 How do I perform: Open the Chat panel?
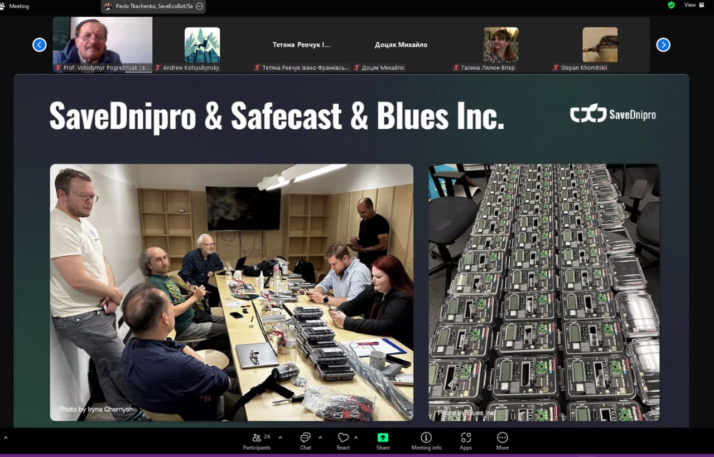[305, 441]
